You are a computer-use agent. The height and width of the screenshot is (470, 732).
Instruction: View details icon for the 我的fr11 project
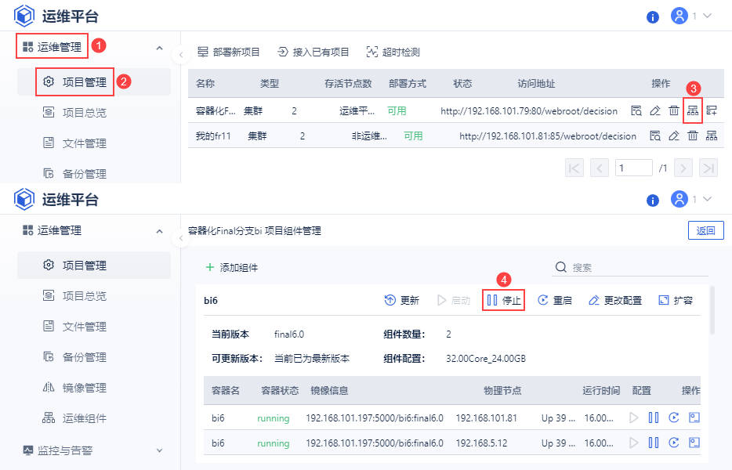point(655,136)
